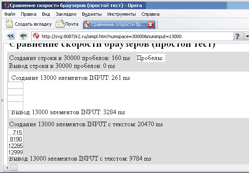The width and height of the screenshot is (249, 173).
Task: Open the Правка menu
Action: [x=29, y=14]
